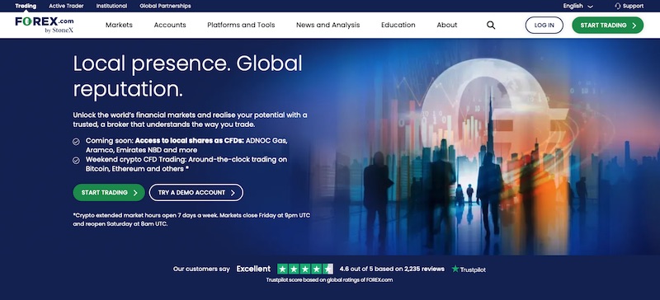Open the Markets menu
This screenshot has height=300, width=660.
(119, 26)
